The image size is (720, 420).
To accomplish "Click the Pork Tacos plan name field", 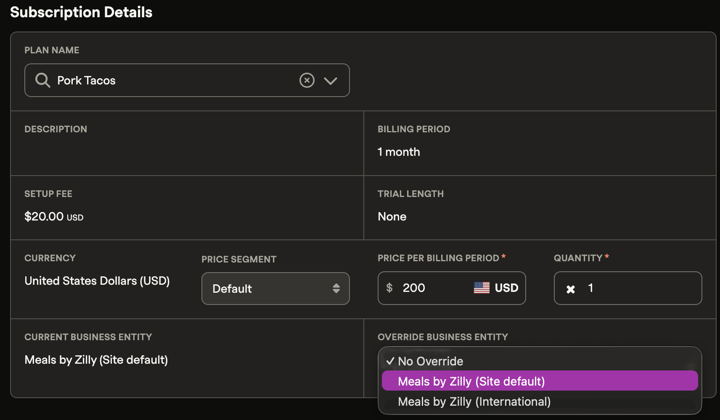I will (168, 80).
